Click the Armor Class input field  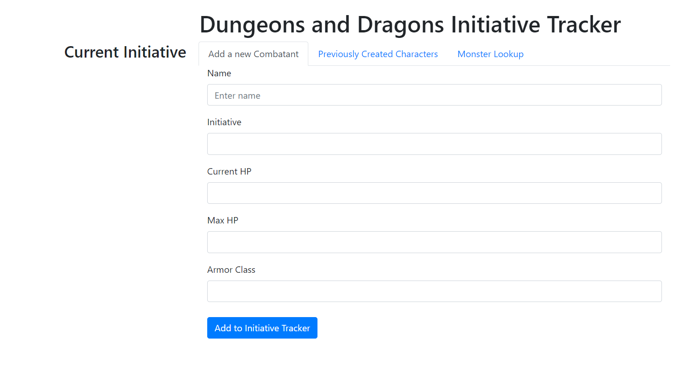434,291
